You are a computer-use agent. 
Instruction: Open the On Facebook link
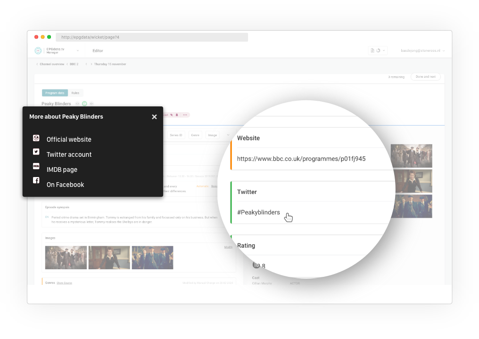pos(66,185)
